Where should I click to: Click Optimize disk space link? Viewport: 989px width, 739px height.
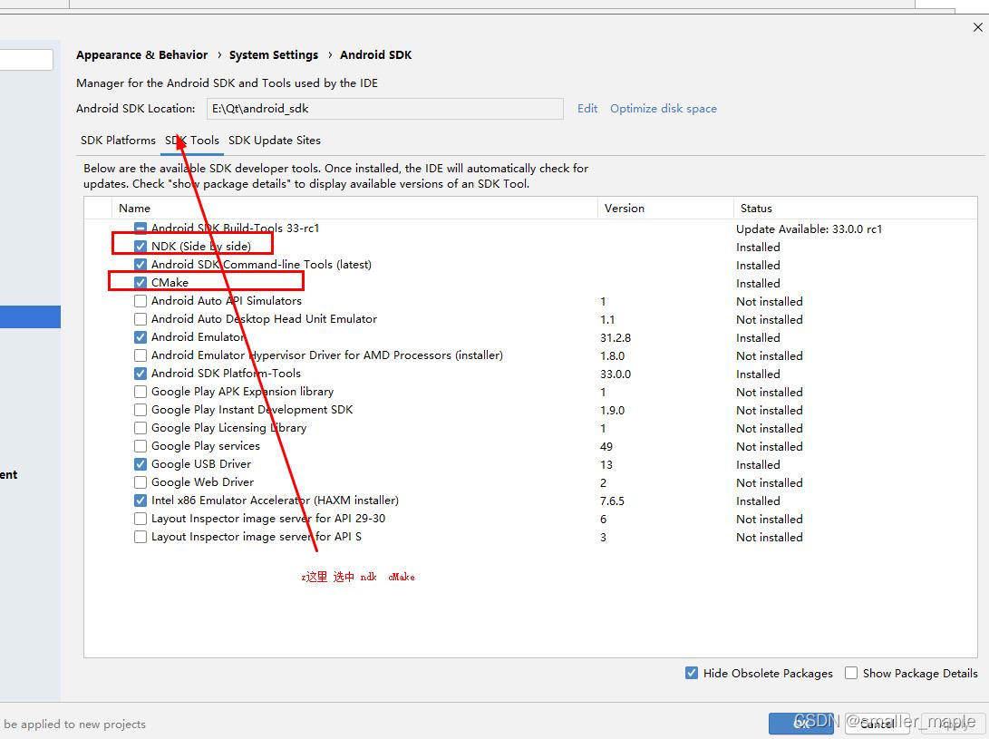pyautogui.click(x=663, y=109)
